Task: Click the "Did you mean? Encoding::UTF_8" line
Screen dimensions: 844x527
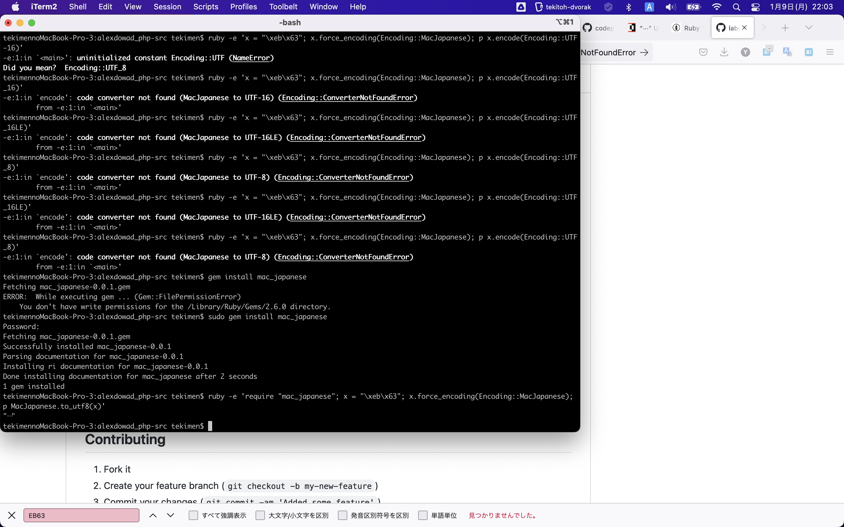Action: click(x=64, y=68)
